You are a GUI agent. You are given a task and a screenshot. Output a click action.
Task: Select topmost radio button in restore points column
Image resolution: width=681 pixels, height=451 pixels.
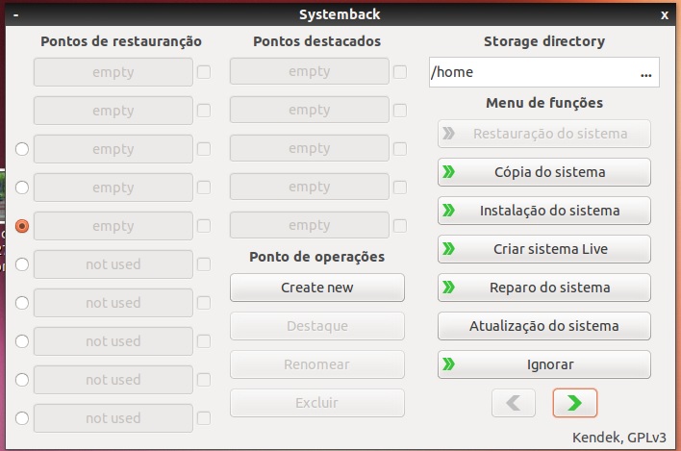(x=22, y=149)
